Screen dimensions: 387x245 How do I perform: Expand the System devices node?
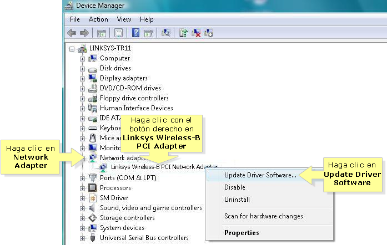click(x=82, y=228)
